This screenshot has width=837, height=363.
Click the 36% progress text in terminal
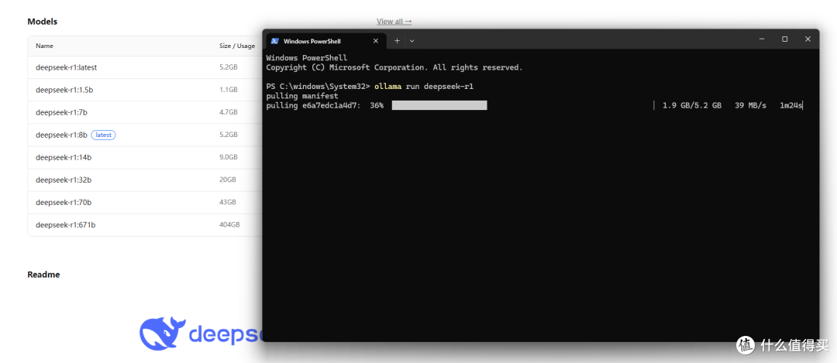(x=377, y=105)
